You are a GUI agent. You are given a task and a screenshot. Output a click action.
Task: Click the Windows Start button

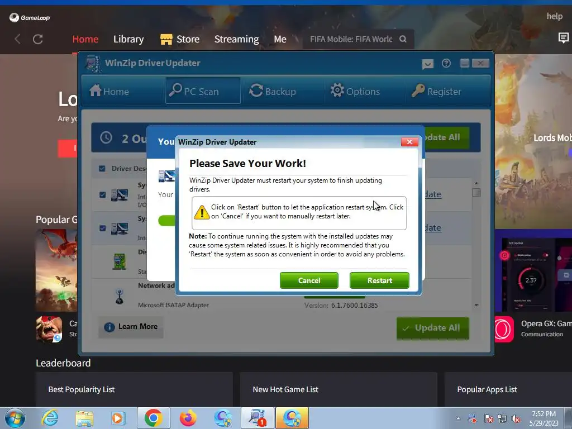15,418
